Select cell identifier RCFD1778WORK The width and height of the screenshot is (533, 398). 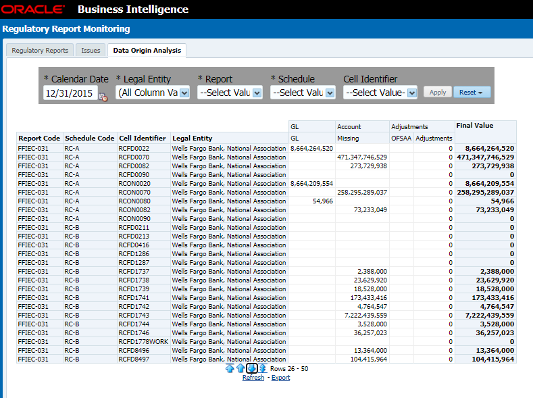point(143,342)
